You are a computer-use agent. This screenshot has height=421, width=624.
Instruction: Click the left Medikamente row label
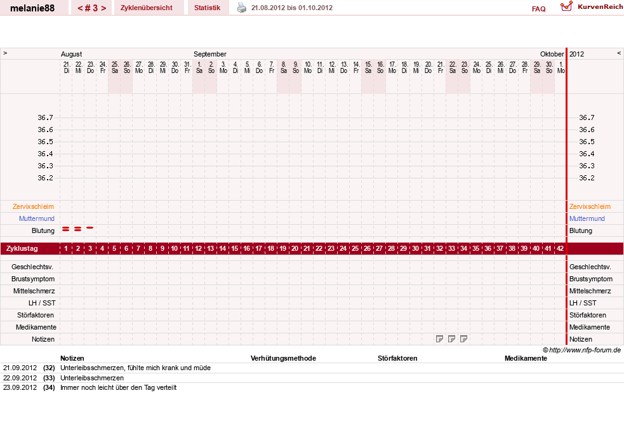(x=36, y=327)
